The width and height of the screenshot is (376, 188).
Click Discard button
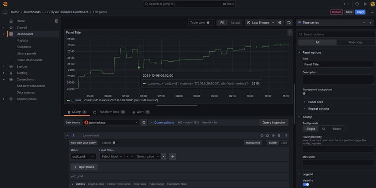336,12
